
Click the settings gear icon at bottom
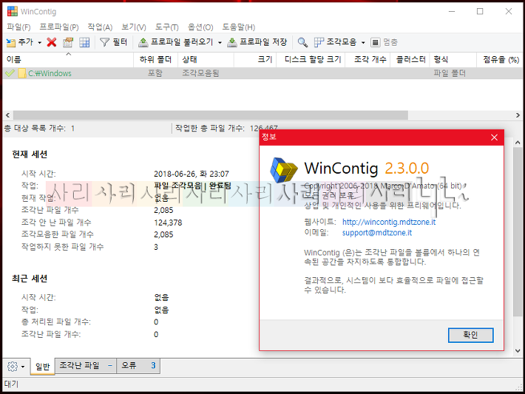click(x=13, y=366)
